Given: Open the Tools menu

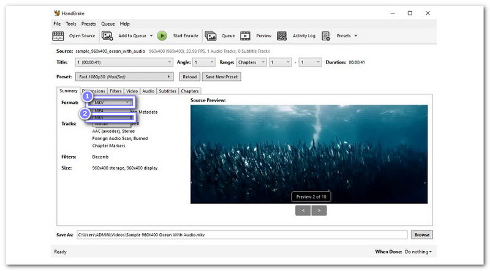Looking at the screenshot, I should 71,24.
